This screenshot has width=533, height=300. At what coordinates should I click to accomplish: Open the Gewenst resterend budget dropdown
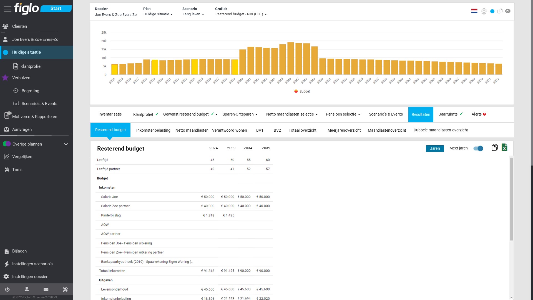click(190, 114)
